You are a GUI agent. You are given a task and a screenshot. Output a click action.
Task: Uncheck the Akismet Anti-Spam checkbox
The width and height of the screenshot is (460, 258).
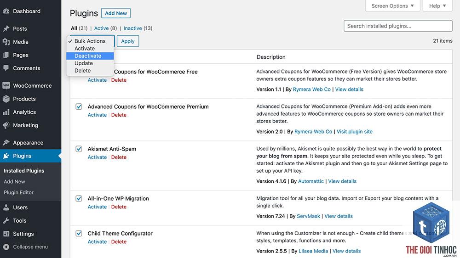[x=79, y=149]
